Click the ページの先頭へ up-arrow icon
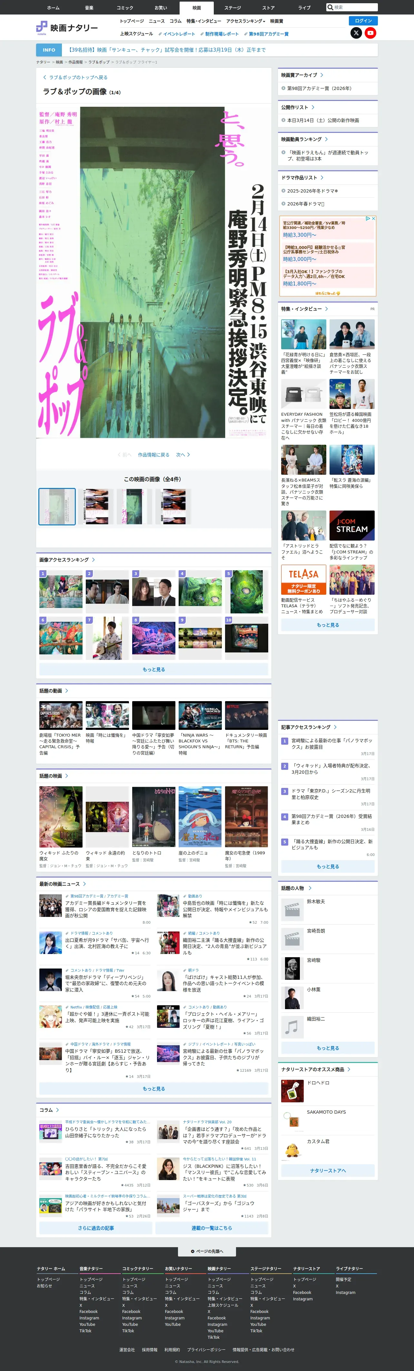The height and width of the screenshot is (1371, 414). click(192, 1251)
